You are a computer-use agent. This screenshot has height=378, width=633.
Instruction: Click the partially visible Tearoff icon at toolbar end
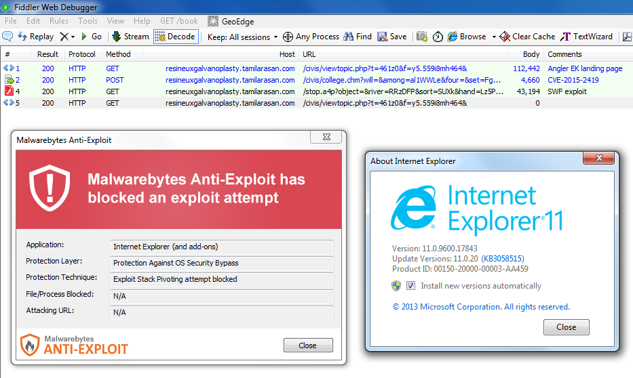pyautogui.click(x=628, y=37)
